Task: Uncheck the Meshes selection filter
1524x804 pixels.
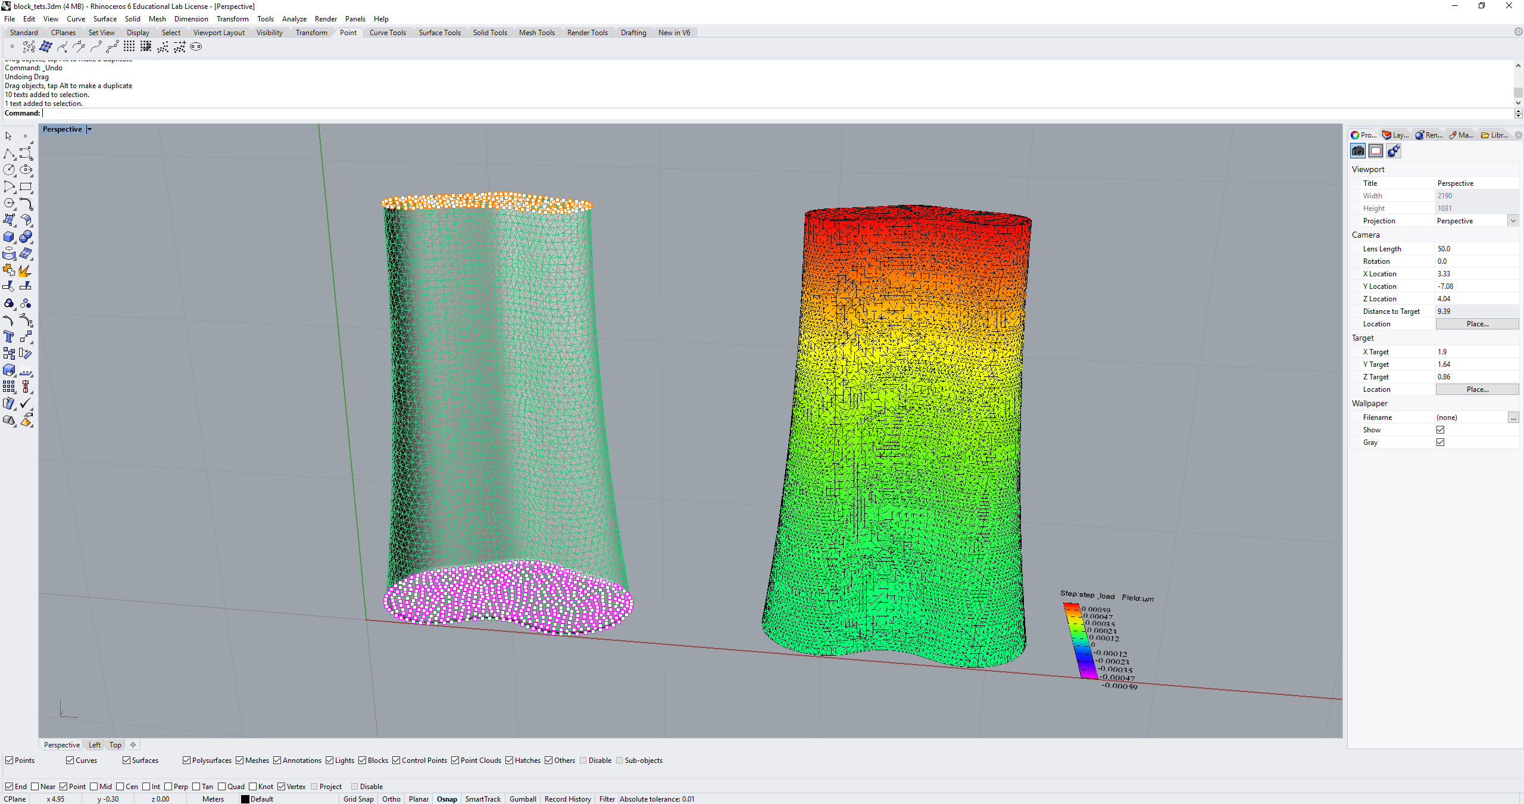Action: click(x=240, y=761)
